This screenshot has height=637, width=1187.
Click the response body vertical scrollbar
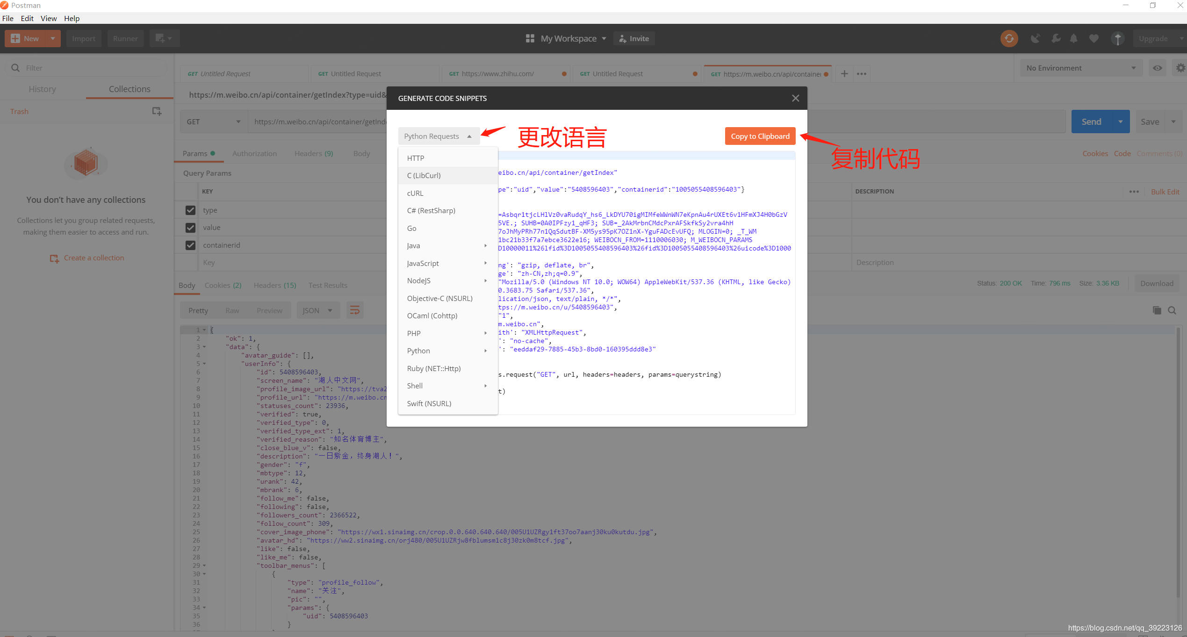point(1178,463)
